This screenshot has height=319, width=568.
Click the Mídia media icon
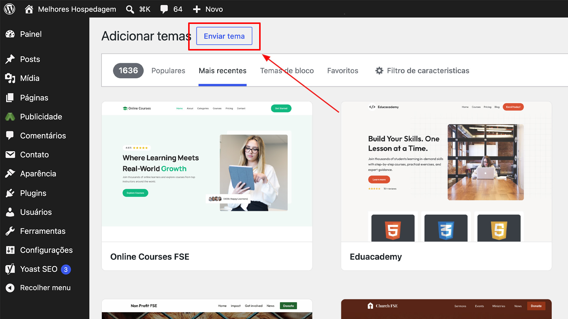[10, 78]
